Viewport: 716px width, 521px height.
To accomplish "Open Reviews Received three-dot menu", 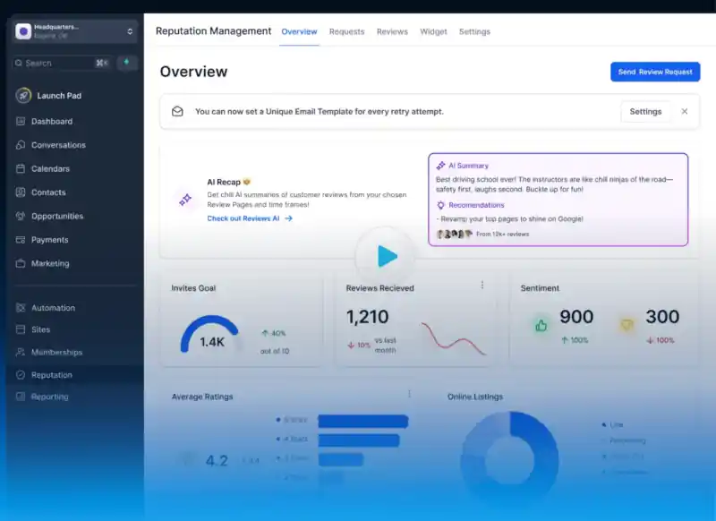I will (x=482, y=285).
